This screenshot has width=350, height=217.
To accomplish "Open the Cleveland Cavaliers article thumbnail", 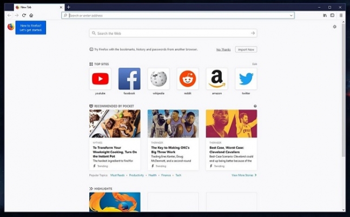I will click(x=232, y=123).
